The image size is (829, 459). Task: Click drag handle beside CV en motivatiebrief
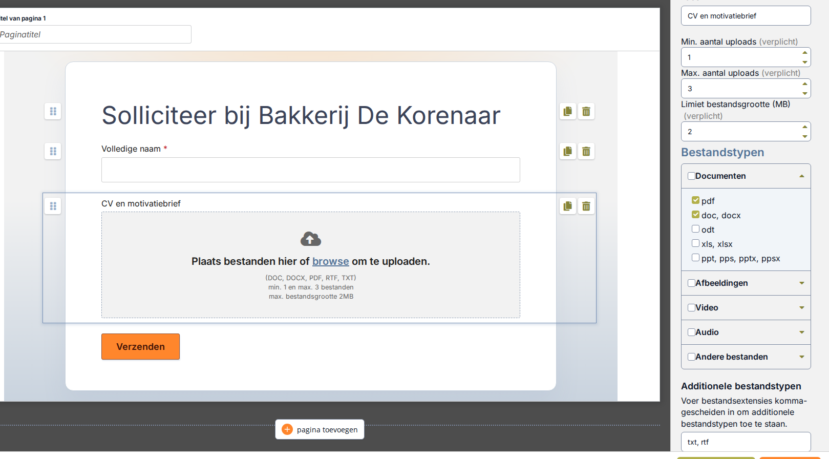click(x=53, y=206)
